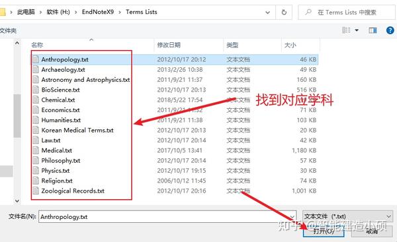
Task: Click Terms Lists in address bar
Action: (x=142, y=12)
